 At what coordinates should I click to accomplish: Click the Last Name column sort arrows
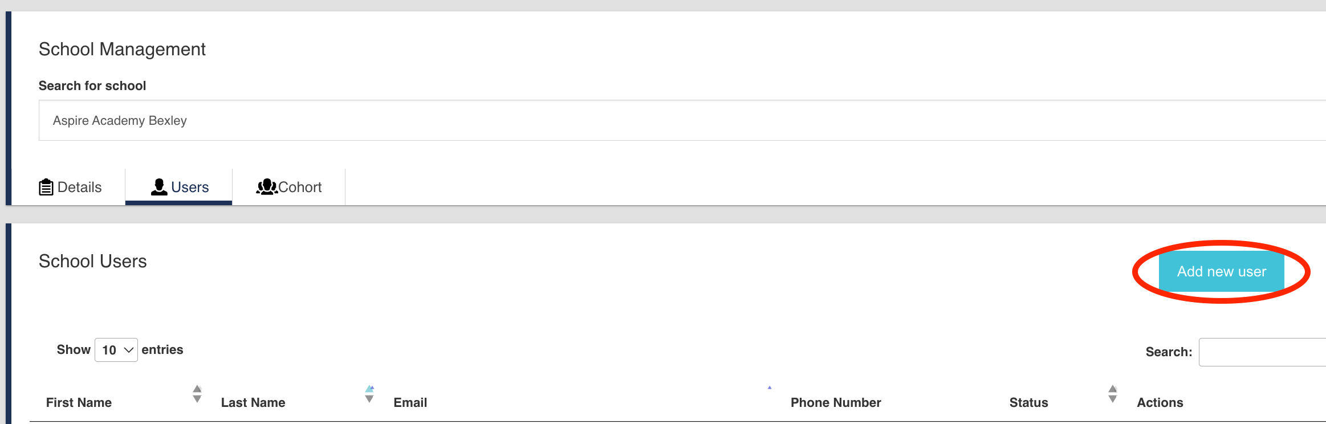click(x=369, y=394)
